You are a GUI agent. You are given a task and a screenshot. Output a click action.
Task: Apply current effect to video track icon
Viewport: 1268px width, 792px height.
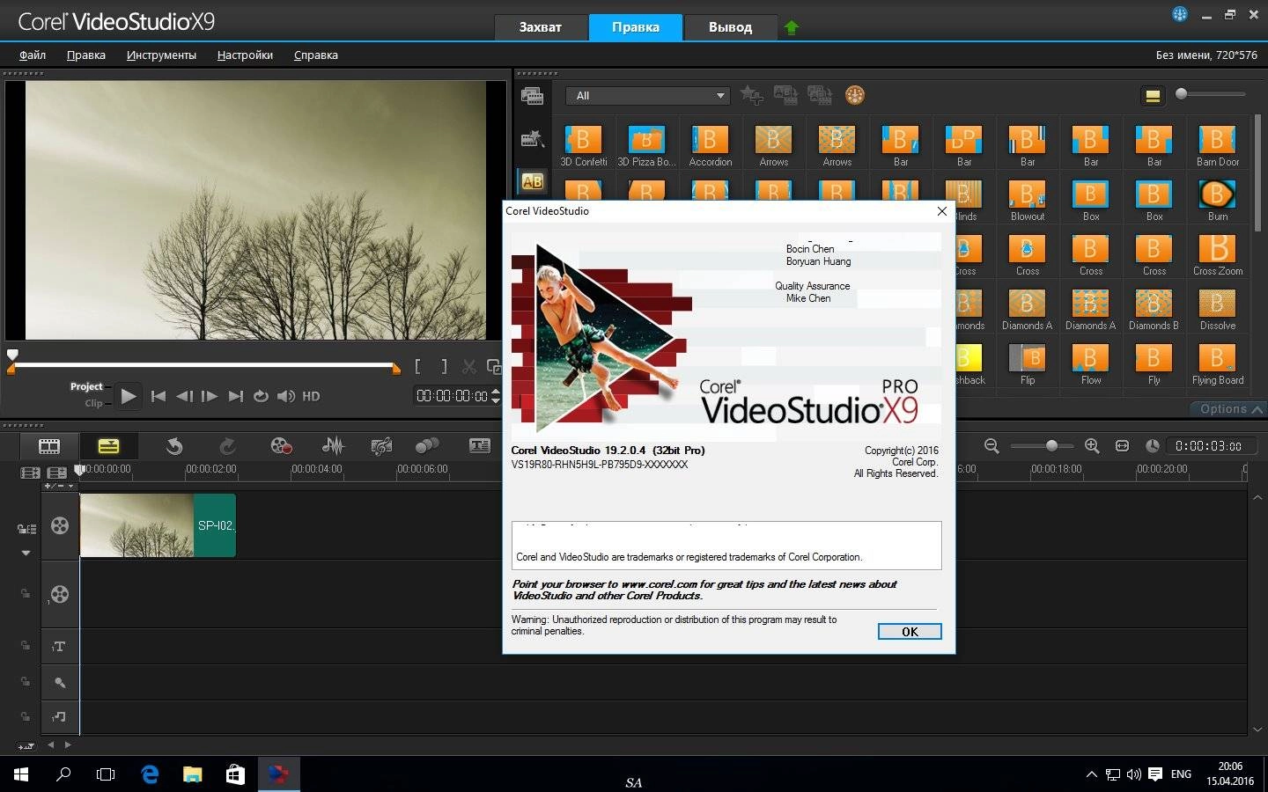(785, 95)
